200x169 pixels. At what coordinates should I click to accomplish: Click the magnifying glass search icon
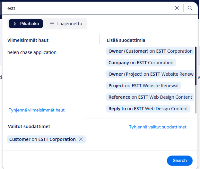[x=190, y=8]
